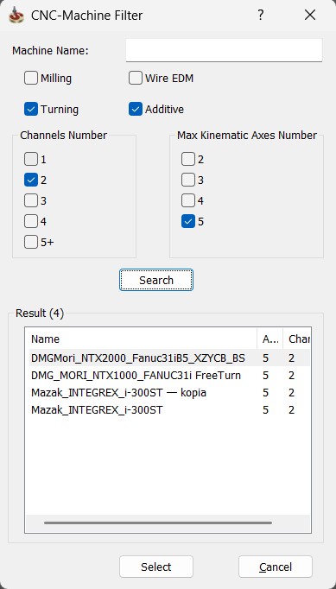This screenshot has width=336, height=589.
Task: Click the Search button
Action: tap(156, 280)
